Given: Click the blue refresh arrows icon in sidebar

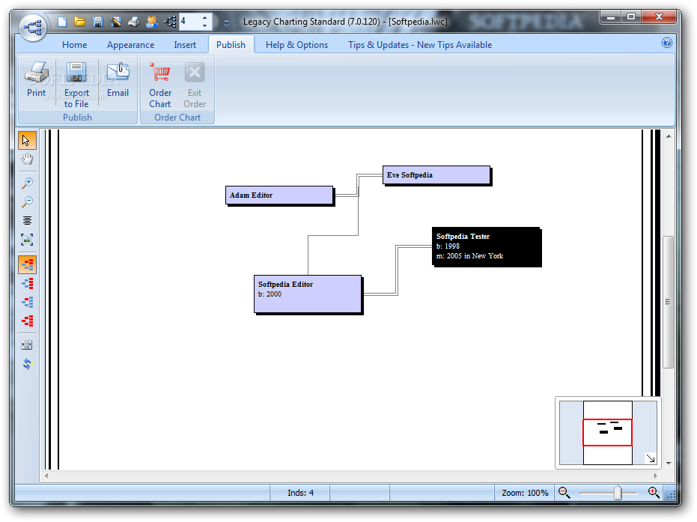Looking at the screenshot, I should click(x=27, y=364).
